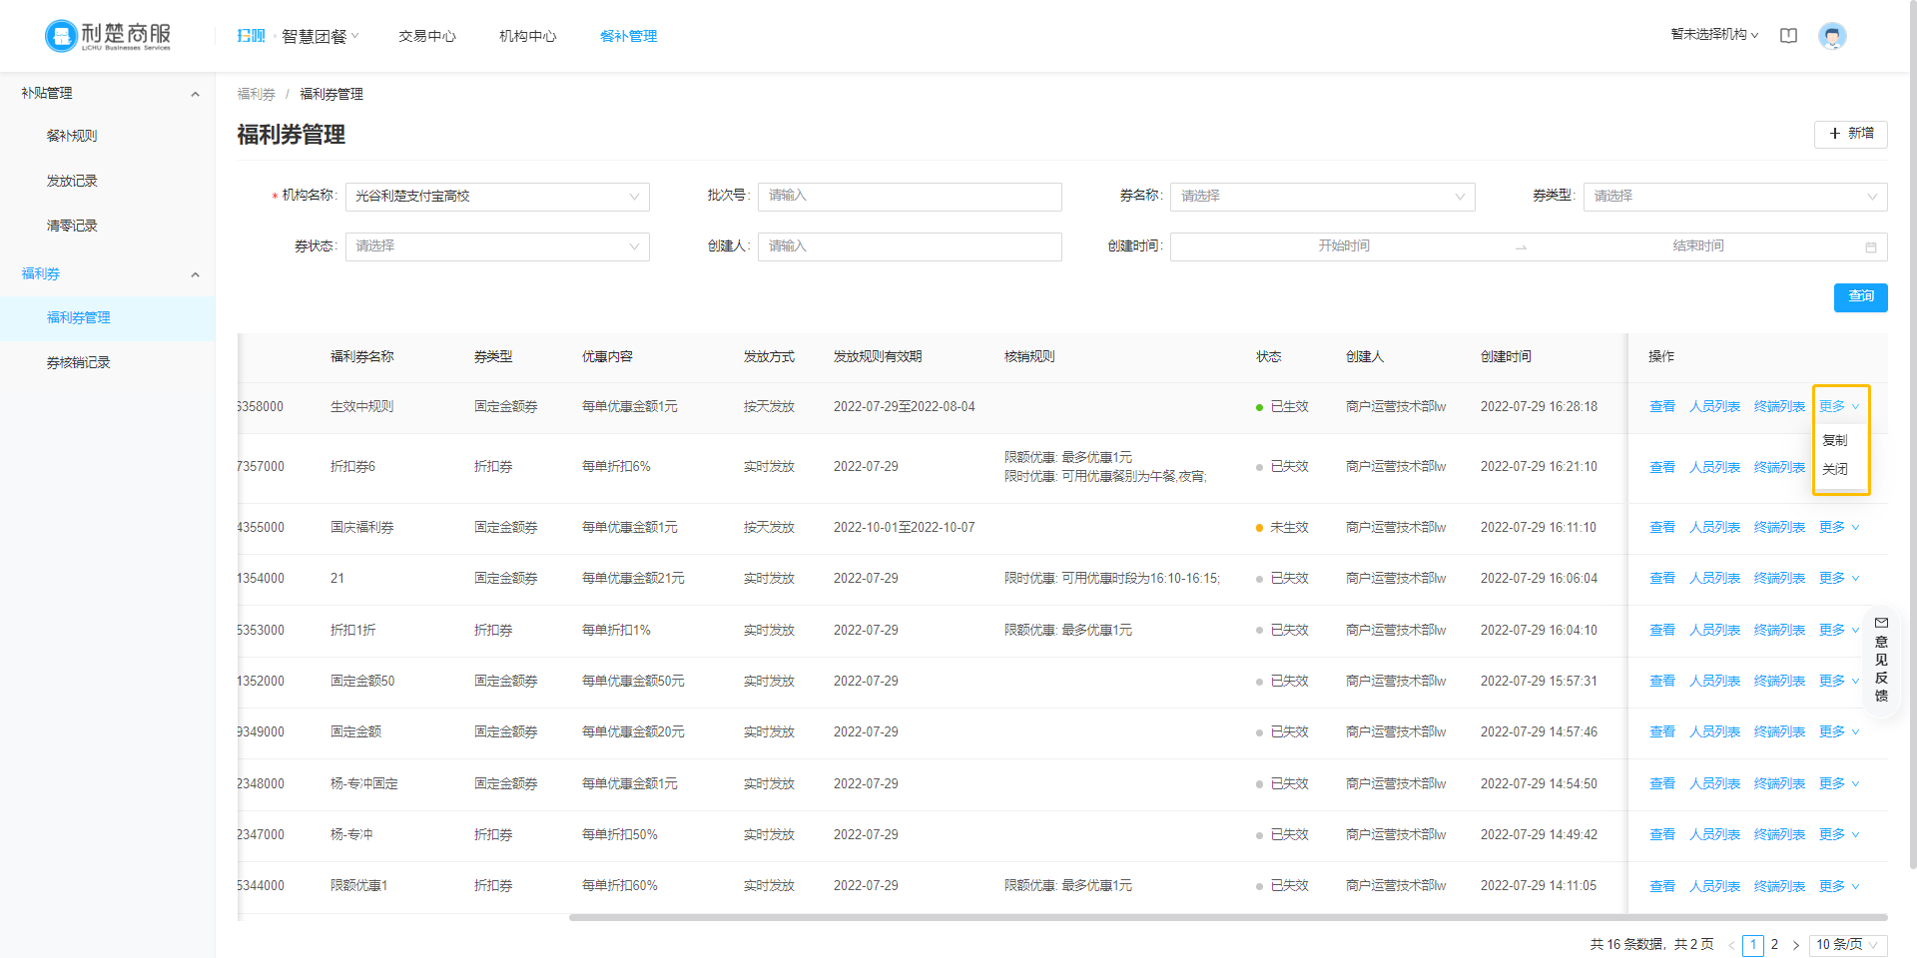Expand 更多 for the 固定金额 row
The width and height of the screenshot is (1917, 958).
coord(1838,731)
